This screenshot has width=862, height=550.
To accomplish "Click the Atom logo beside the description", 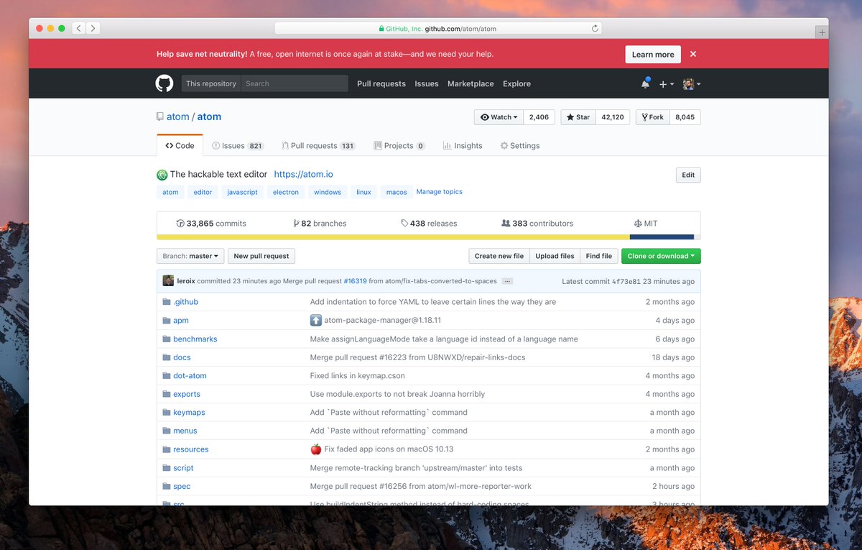I will pos(162,175).
